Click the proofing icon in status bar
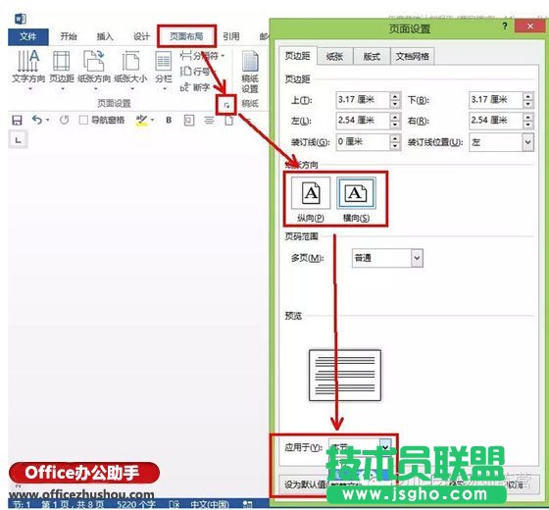The image size is (549, 510). click(x=175, y=505)
